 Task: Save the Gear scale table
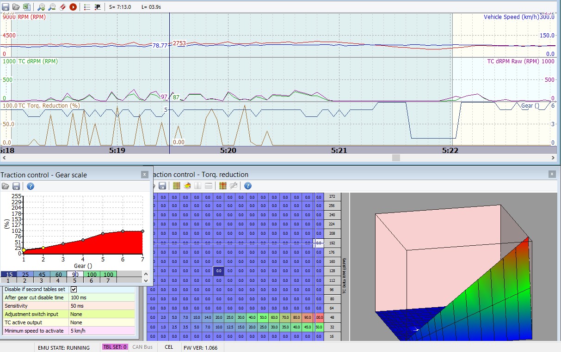[16, 186]
